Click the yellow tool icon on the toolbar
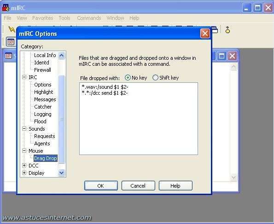This screenshot has height=224, width=274. point(227,30)
